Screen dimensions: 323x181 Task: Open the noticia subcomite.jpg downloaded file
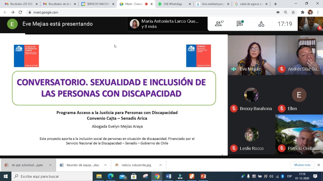[x=136, y=165]
